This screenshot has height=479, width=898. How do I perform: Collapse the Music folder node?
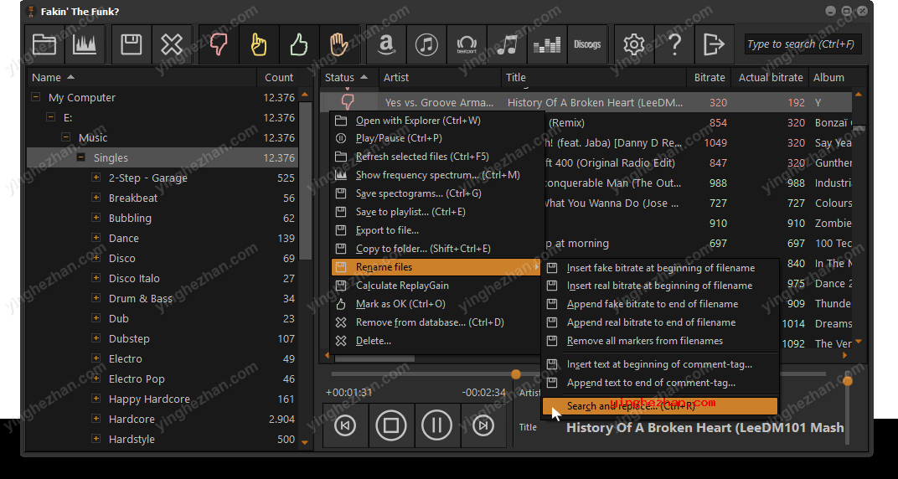66,137
